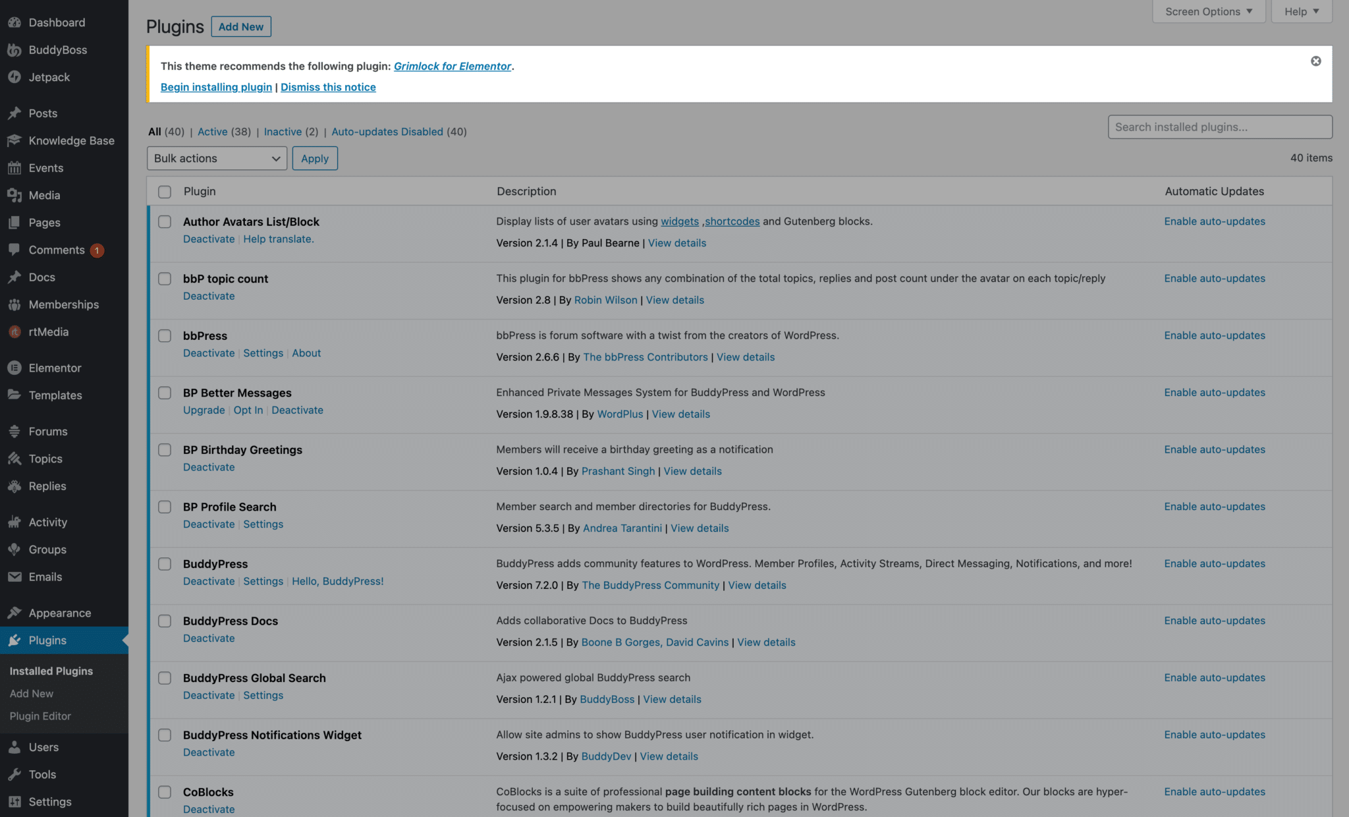The image size is (1349, 817).
Task: Check the CoBlocks plugin checkbox
Action: tap(165, 792)
